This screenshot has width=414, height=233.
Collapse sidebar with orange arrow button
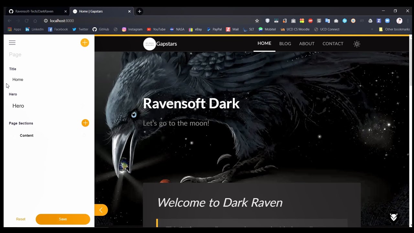[x=101, y=210]
